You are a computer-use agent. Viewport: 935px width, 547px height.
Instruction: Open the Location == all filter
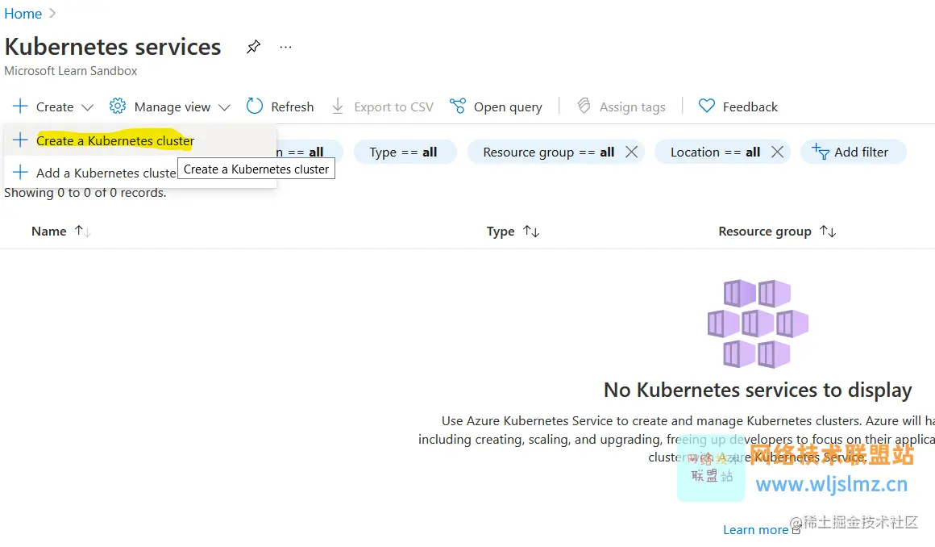714,152
